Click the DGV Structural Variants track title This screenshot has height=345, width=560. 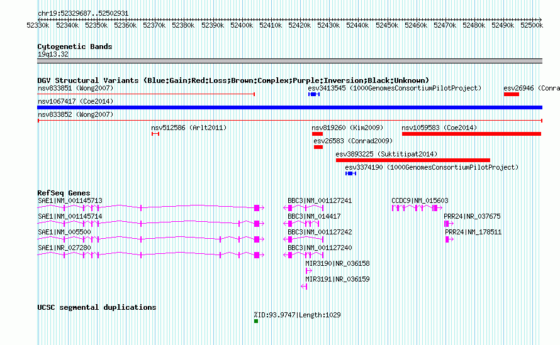(233, 80)
